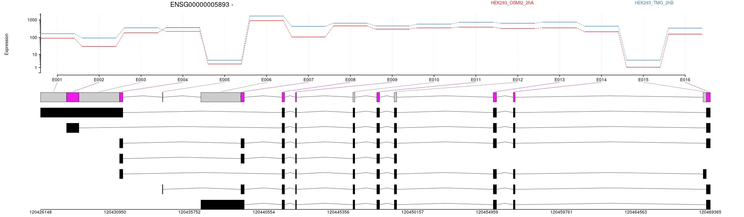Click exon label E013
This screenshot has width=744, height=217.
click(x=560, y=80)
